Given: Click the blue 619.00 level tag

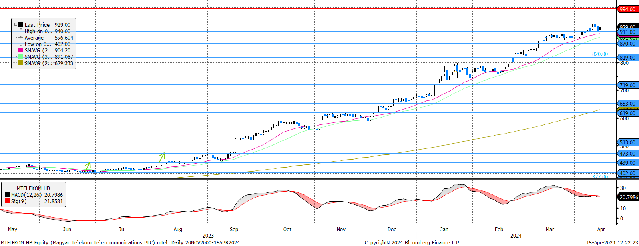Looking at the screenshot, I should point(627,113).
